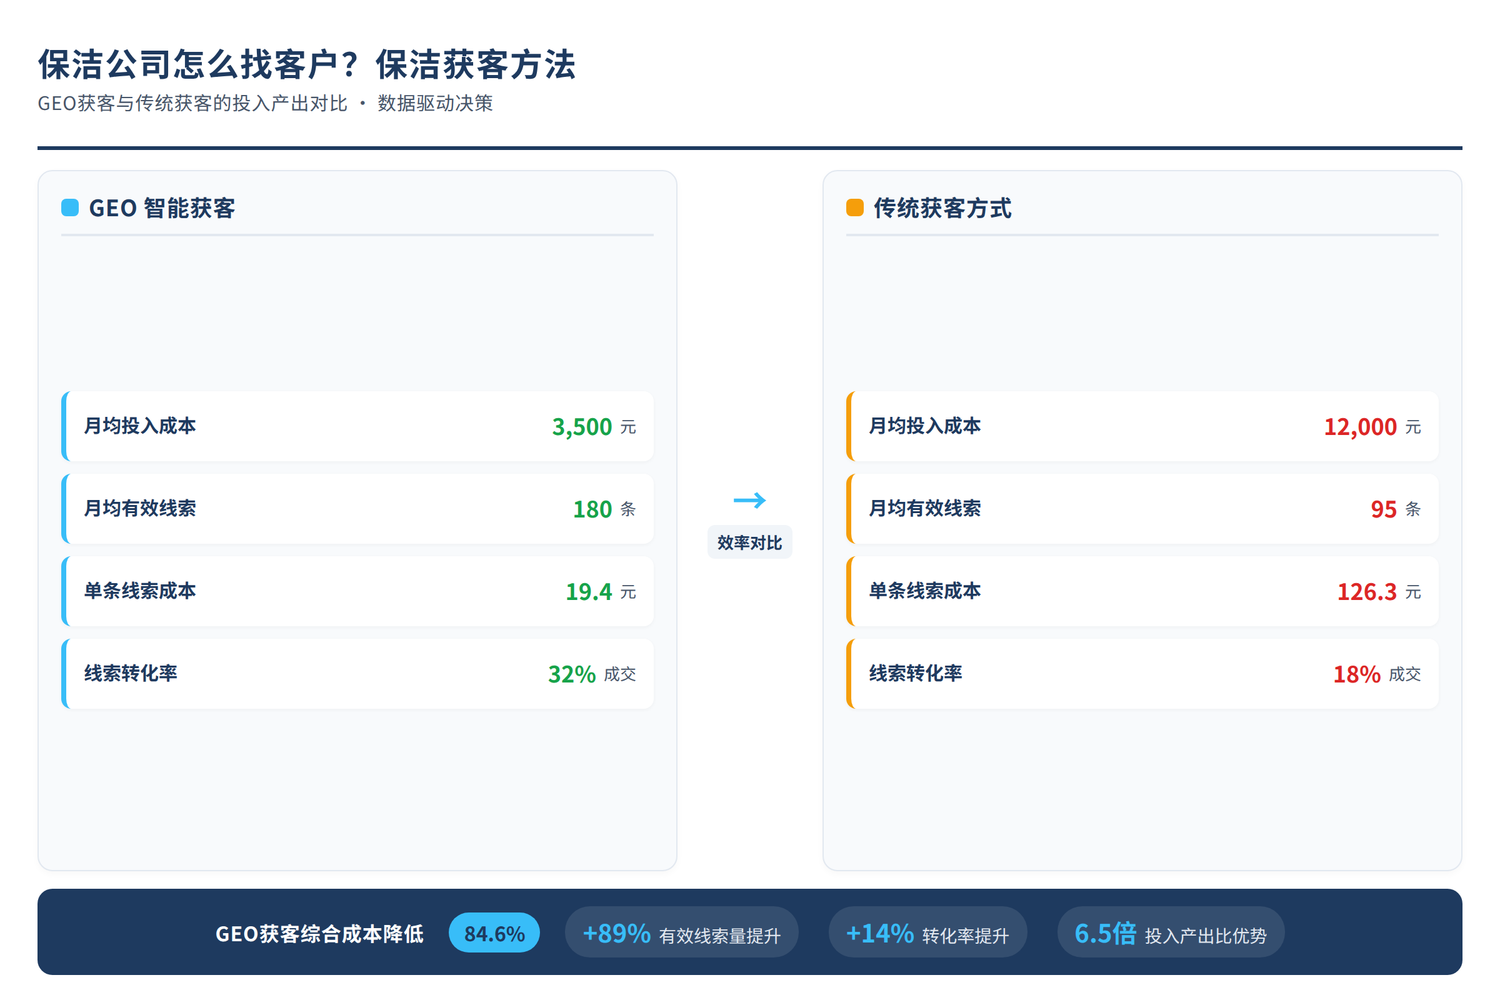Select the +89% 有效线索量提升 pill
1500x1000 pixels.
click(x=681, y=933)
